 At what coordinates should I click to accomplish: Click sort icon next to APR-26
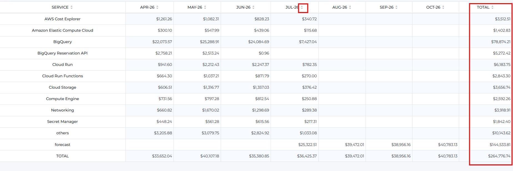point(157,7)
